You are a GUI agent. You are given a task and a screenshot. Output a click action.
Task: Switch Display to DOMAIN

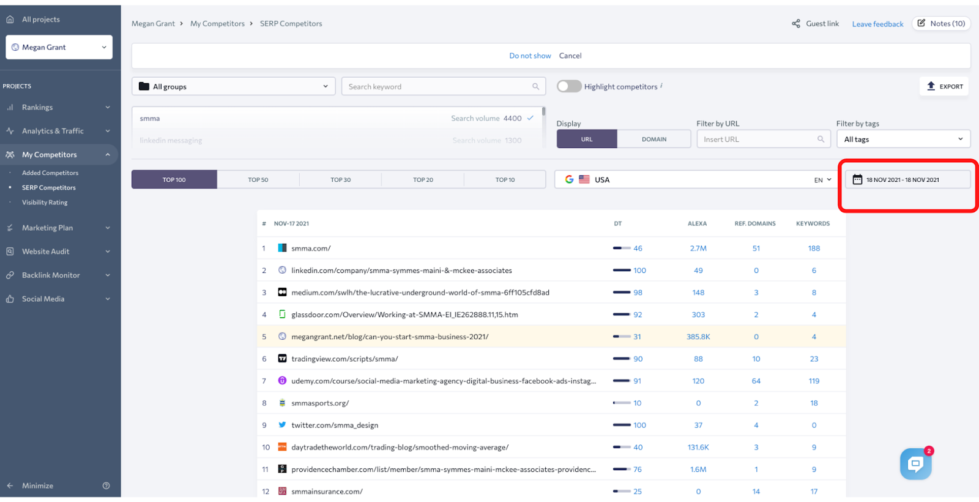pos(653,139)
